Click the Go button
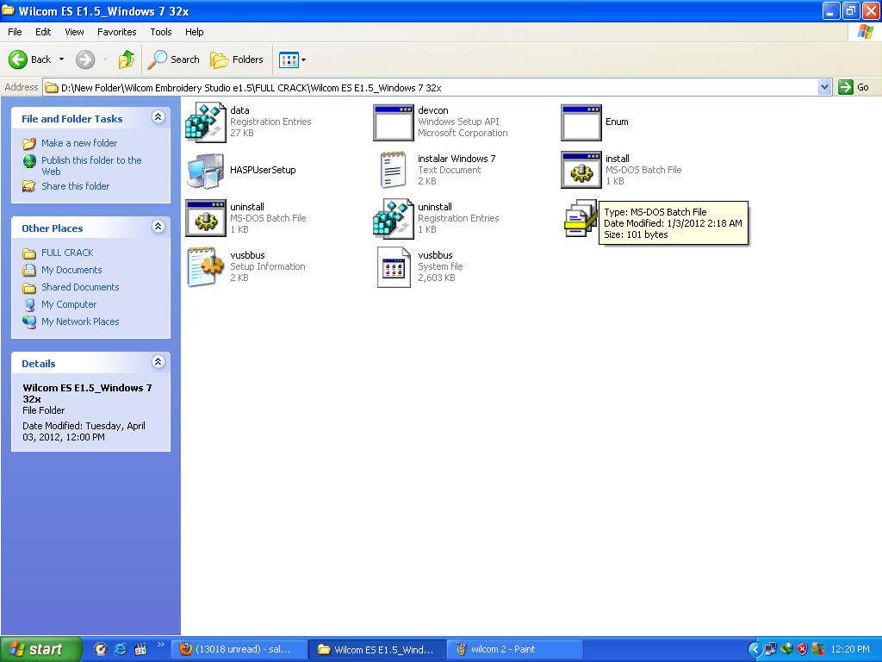The width and height of the screenshot is (882, 662). pos(854,87)
